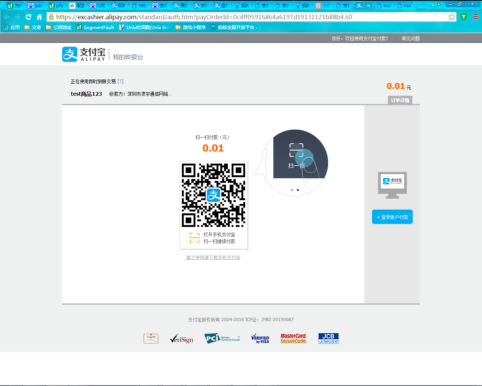Viewport: 482px width, 386px height.
Task: Open a new tab with the new-tab button
Action: (x=422, y=6)
